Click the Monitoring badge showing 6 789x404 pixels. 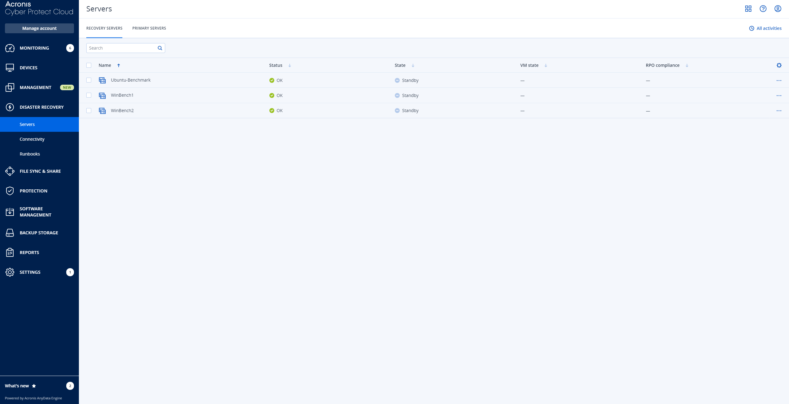[70, 48]
